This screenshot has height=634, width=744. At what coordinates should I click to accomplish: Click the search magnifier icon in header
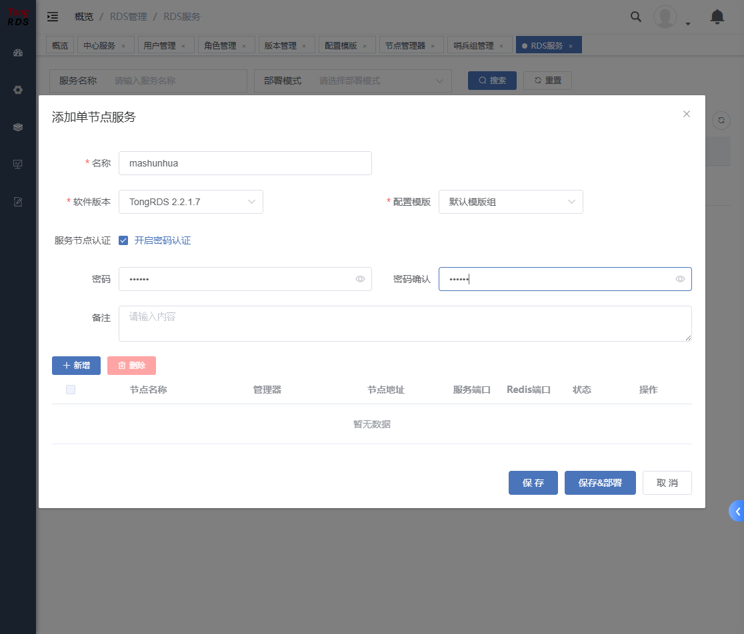tap(636, 17)
